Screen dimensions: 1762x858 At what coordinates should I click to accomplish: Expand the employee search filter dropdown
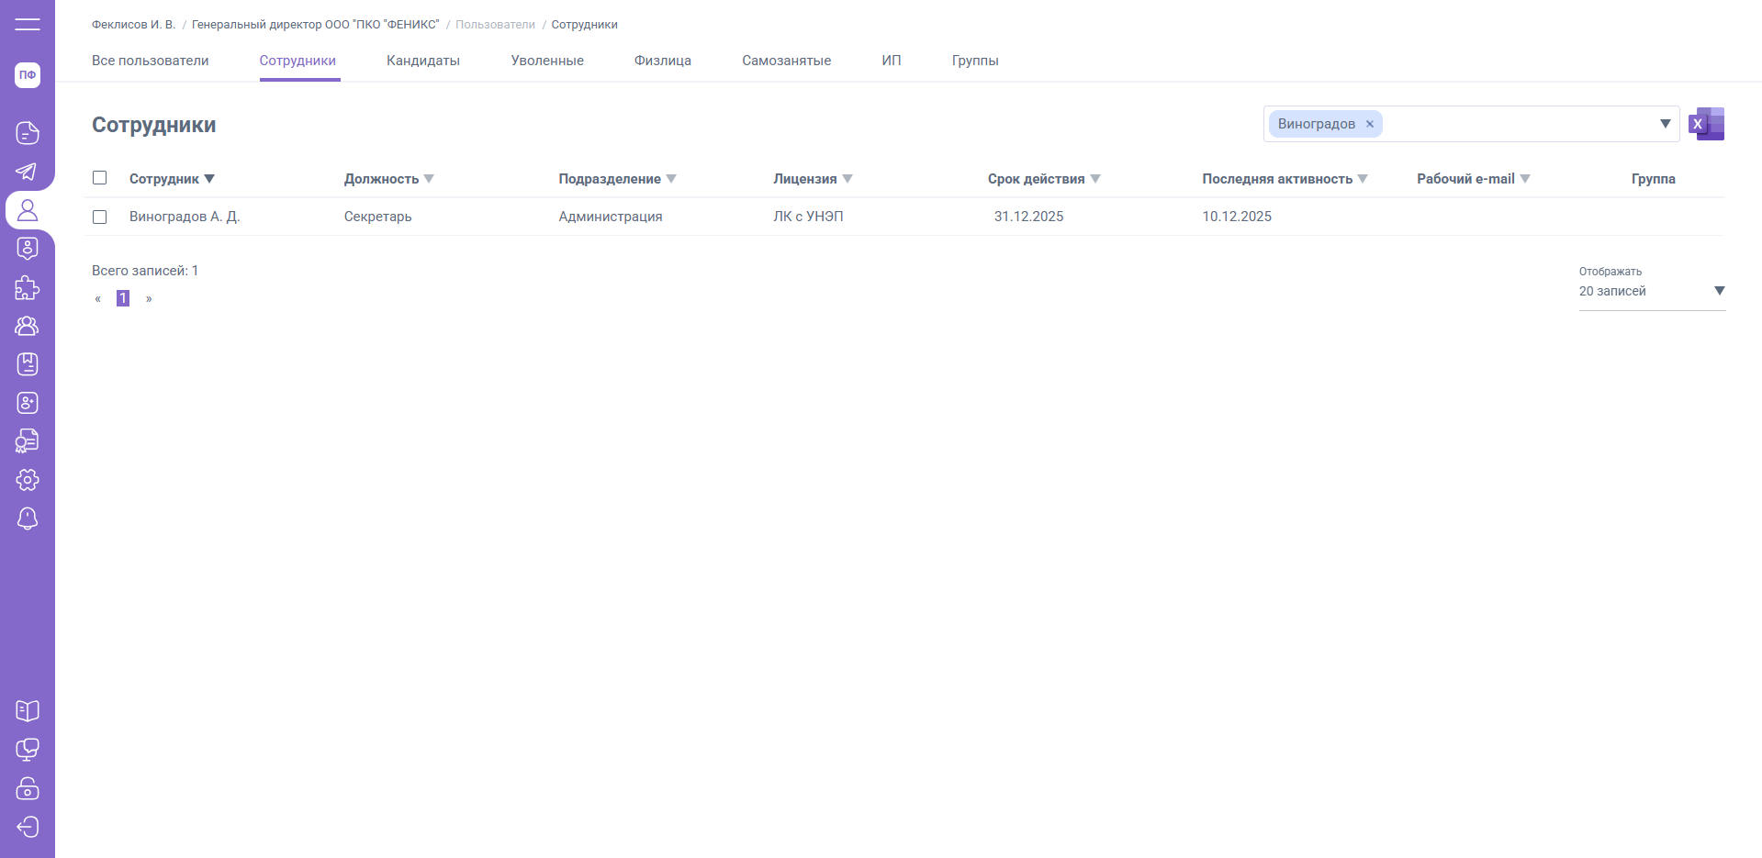(x=1665, y=124)
